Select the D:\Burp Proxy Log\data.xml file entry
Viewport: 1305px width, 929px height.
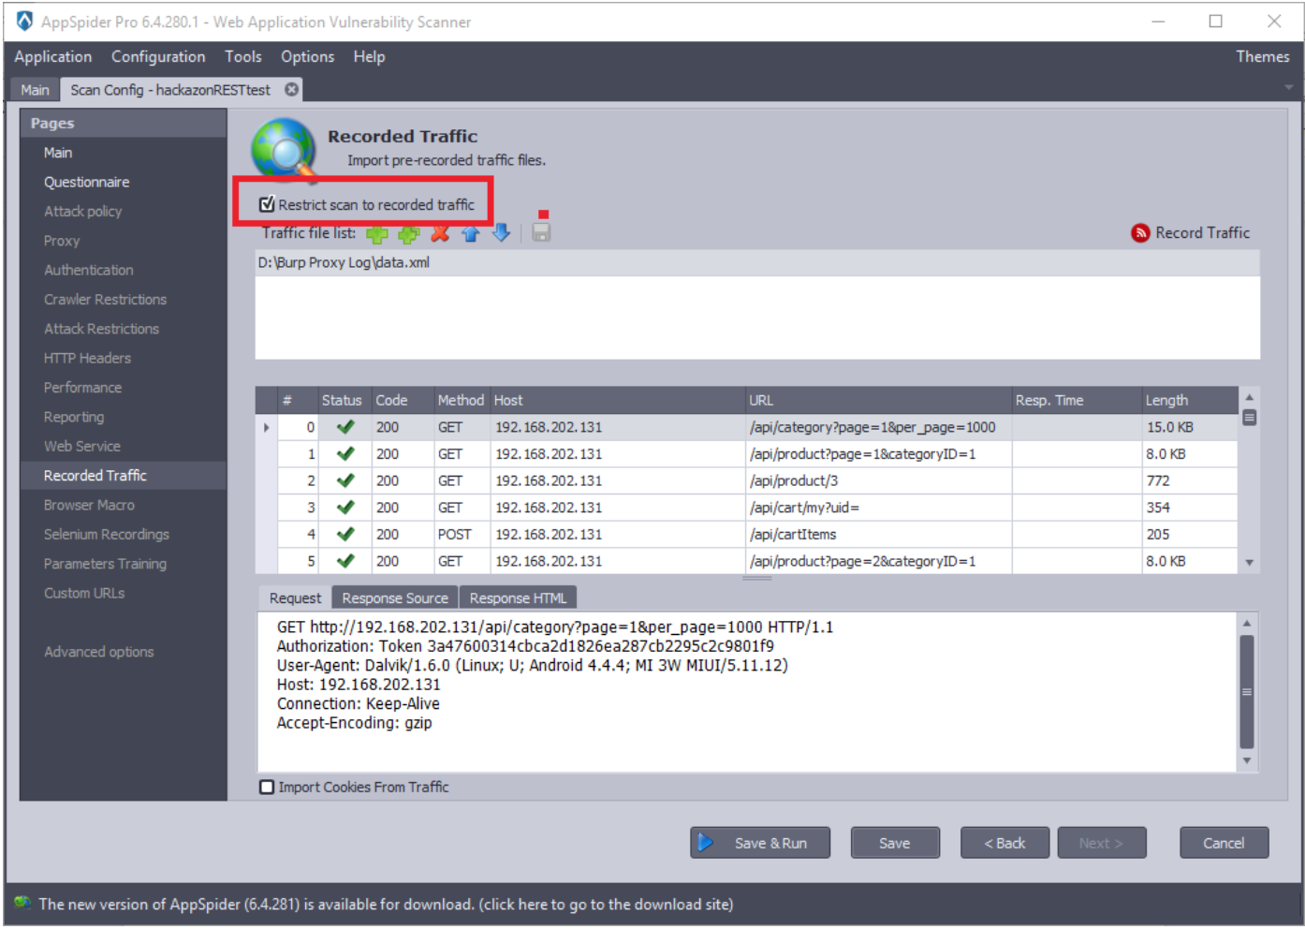pyautogui.click(x=756, y=263)
